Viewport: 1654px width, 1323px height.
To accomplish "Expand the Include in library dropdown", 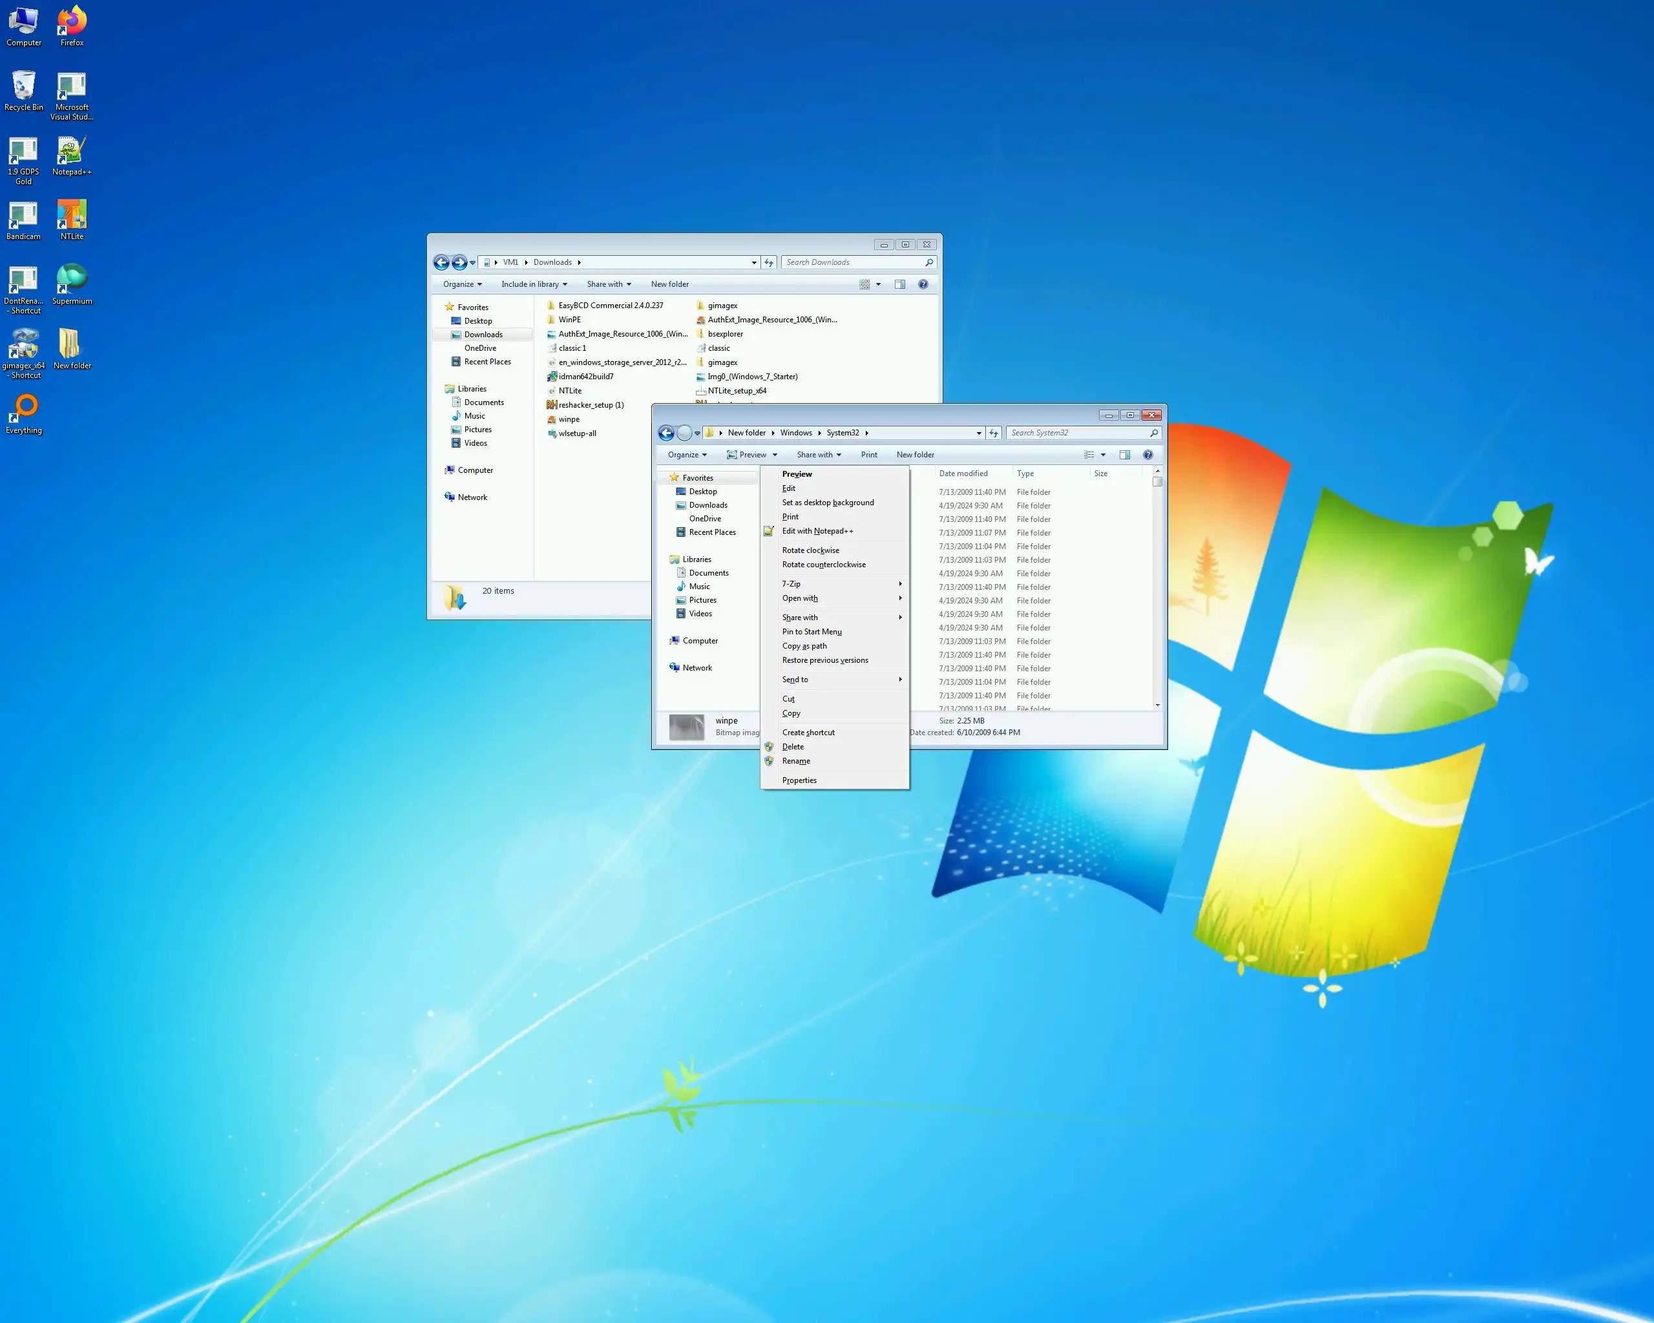I will (534, 284).
